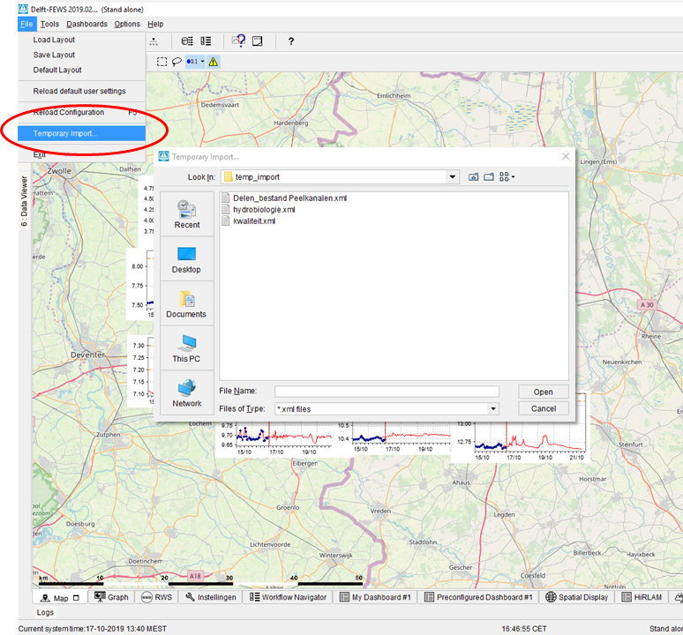This screenshot has height=635, width=683.
Task: Open the database list viewer icon
Action: [187, 41]
